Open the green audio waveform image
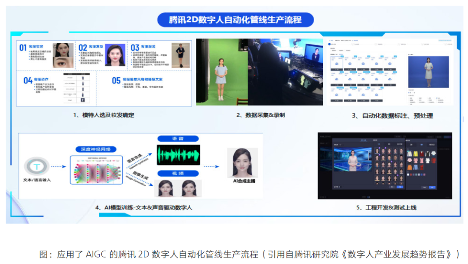The image size is (468, 264). [x=178, y=155]
